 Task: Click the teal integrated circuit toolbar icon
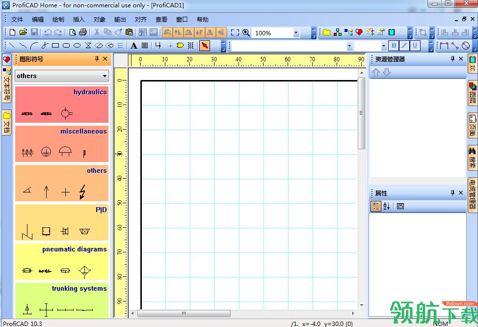[x=392, y=32]
